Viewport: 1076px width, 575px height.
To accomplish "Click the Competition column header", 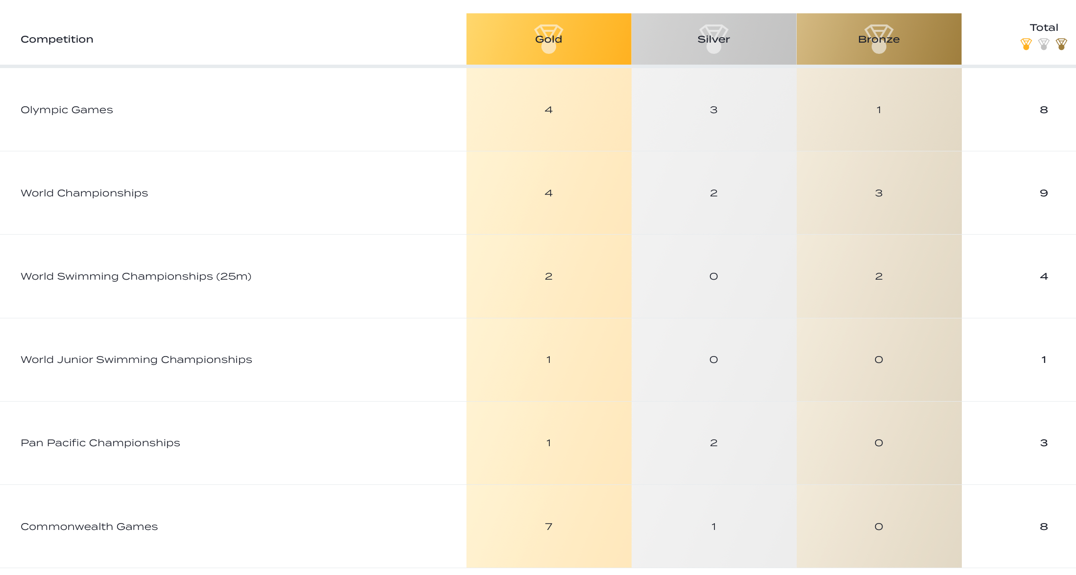I will [x=57, y=39].
